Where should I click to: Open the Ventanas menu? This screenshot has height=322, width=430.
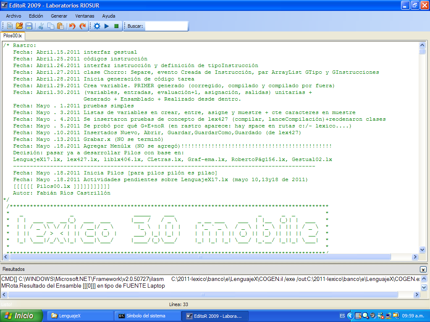(x=84, y=16)
